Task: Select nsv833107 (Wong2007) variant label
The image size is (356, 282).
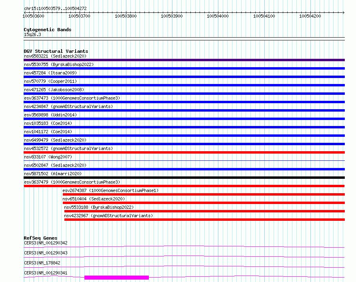Action: [48, 157]
